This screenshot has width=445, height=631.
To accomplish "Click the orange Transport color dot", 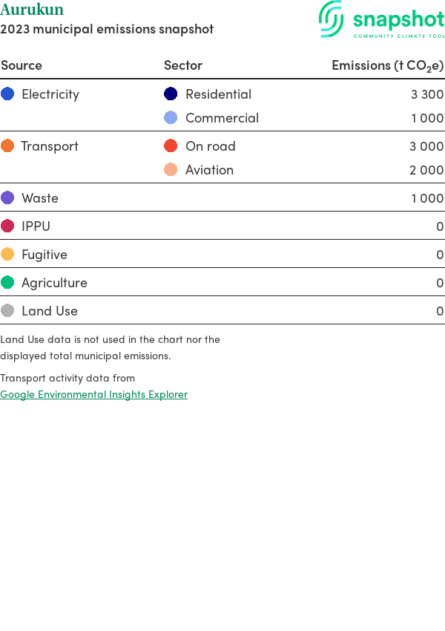I will (7, 146).
